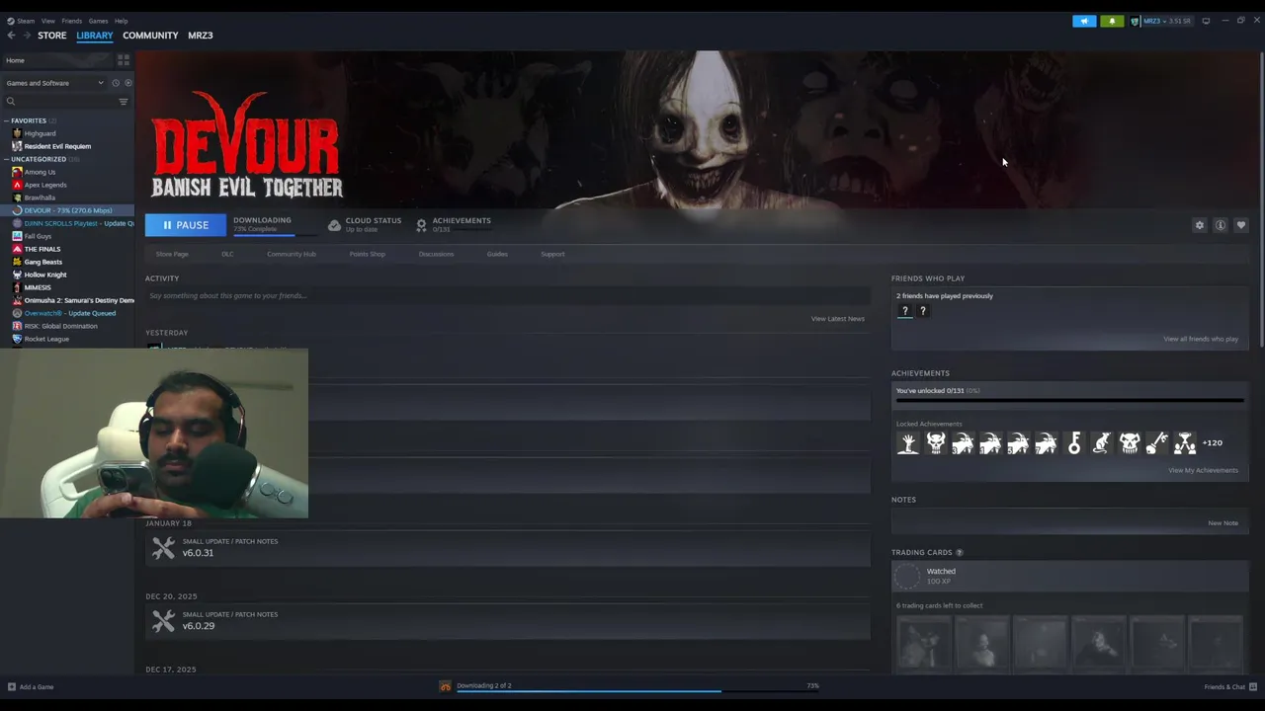The height and width of the screenshot is (711, 1265).
Task: Go back with the left arrow
Action: tap(12, 36)
